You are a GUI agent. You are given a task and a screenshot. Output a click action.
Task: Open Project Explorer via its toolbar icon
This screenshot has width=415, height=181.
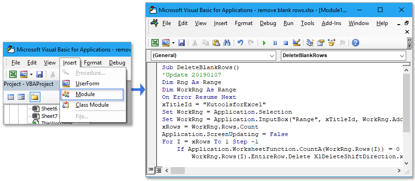[x=310, y=43]
